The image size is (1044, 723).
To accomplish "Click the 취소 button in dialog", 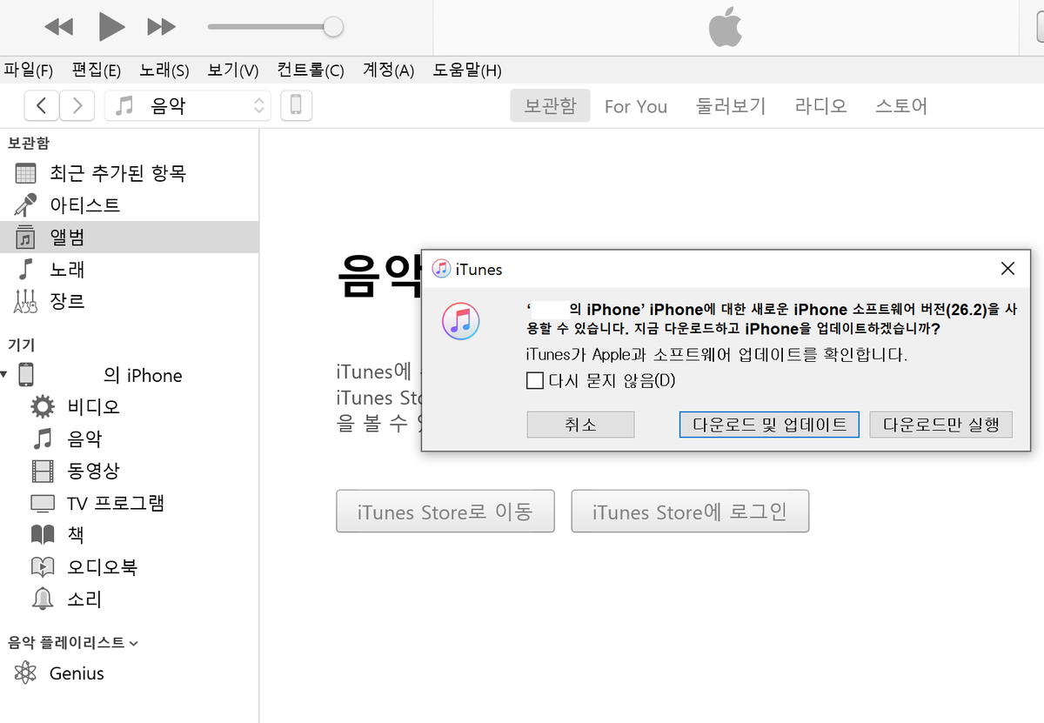I will [x=580, y=425].
